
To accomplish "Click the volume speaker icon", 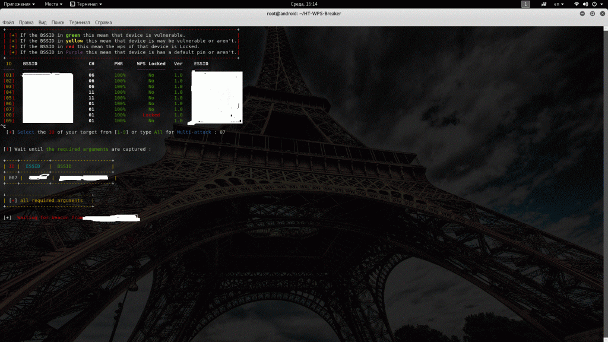I will tap(585, 4).
